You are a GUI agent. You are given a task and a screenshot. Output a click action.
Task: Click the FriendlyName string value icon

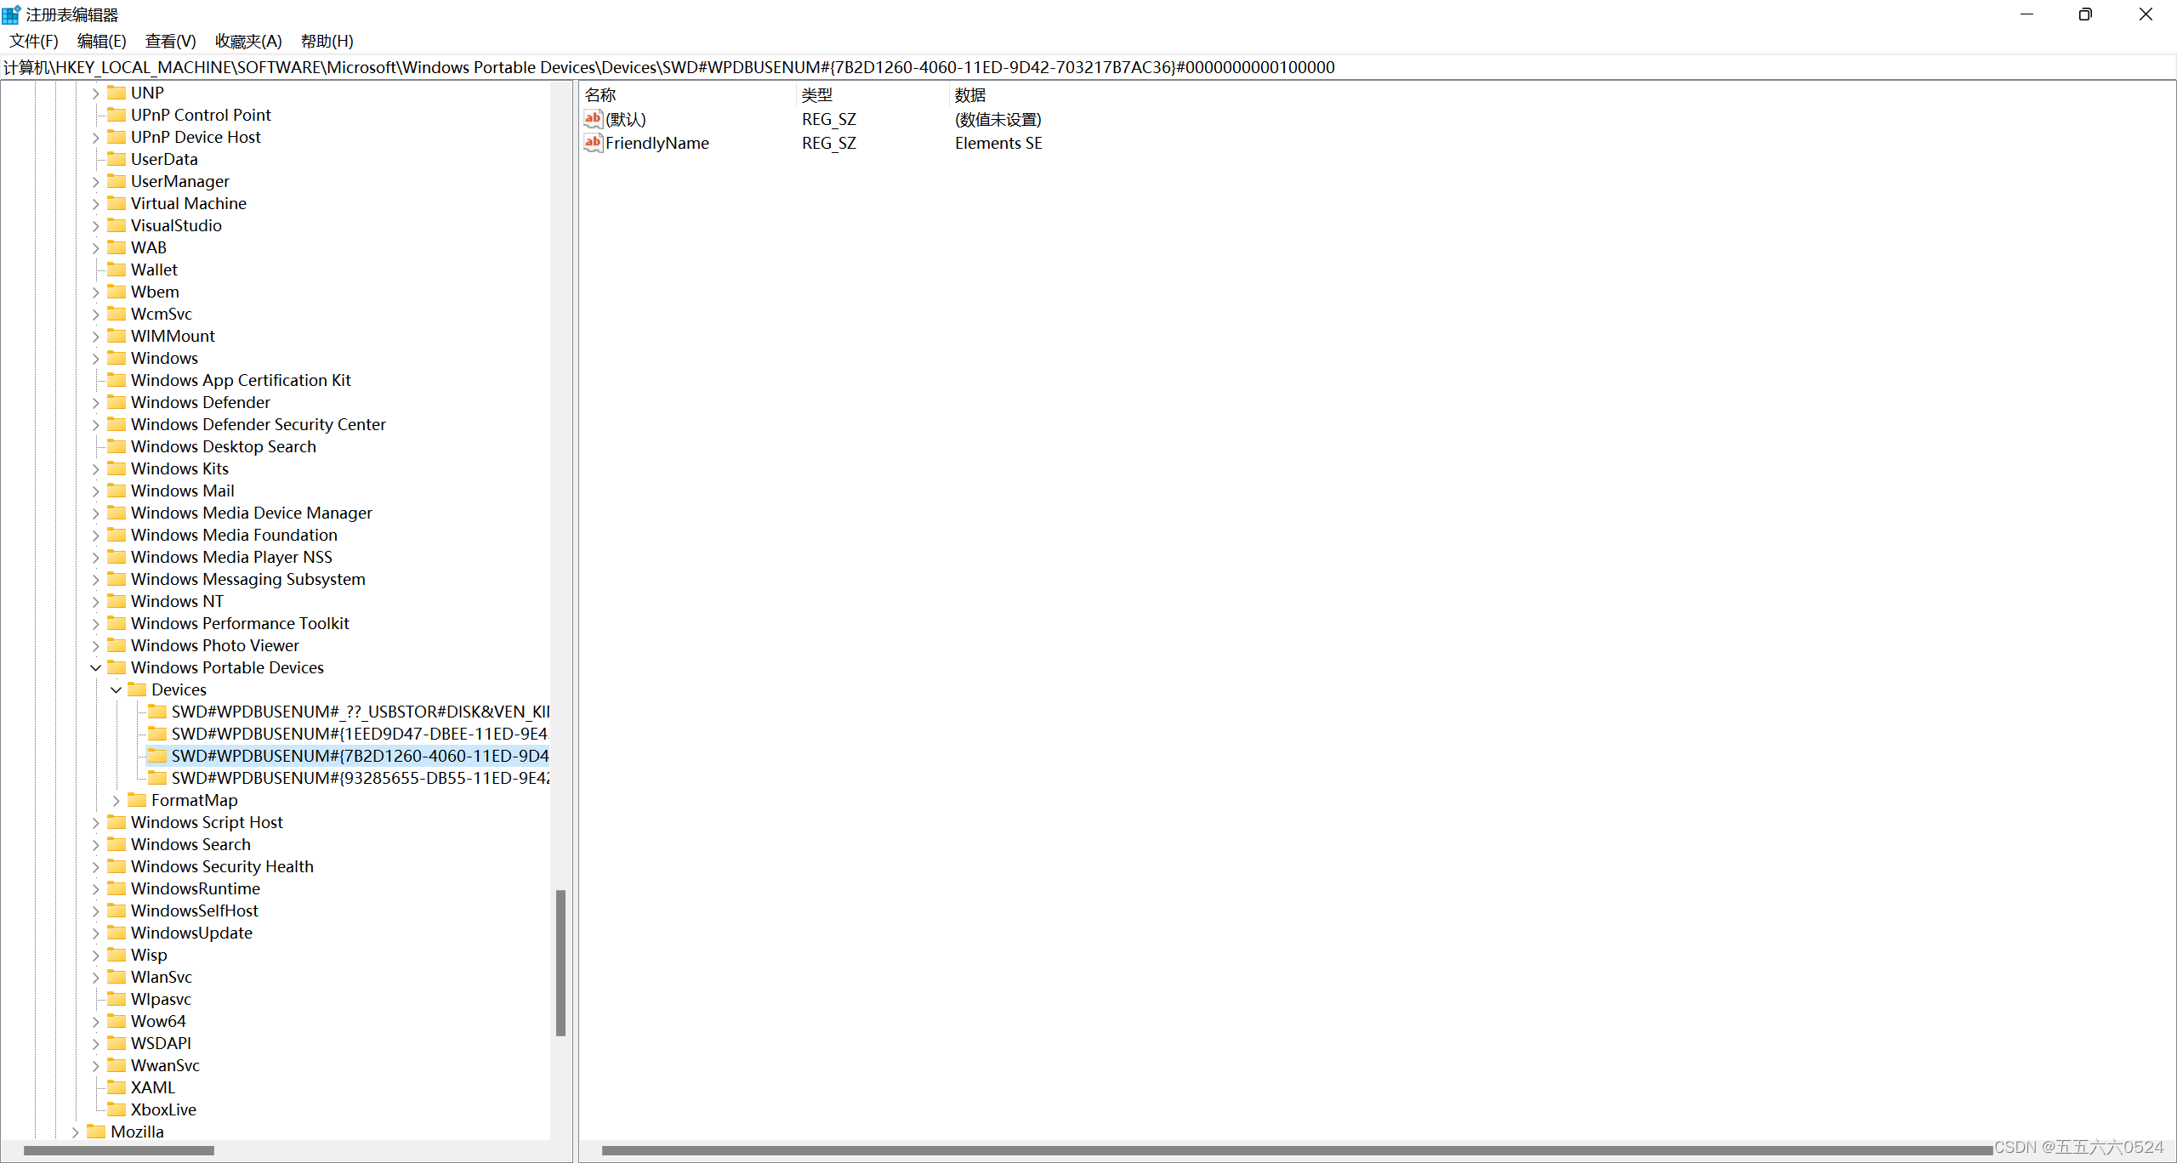593,143
